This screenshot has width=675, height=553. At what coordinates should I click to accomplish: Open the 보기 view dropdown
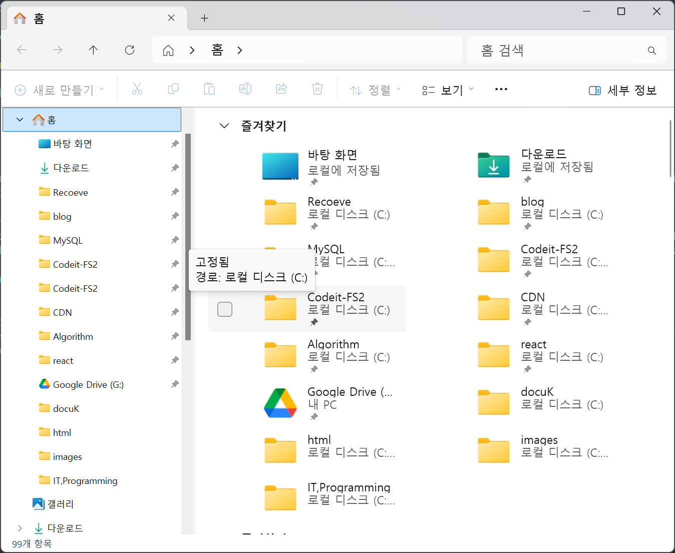point(448,90)
